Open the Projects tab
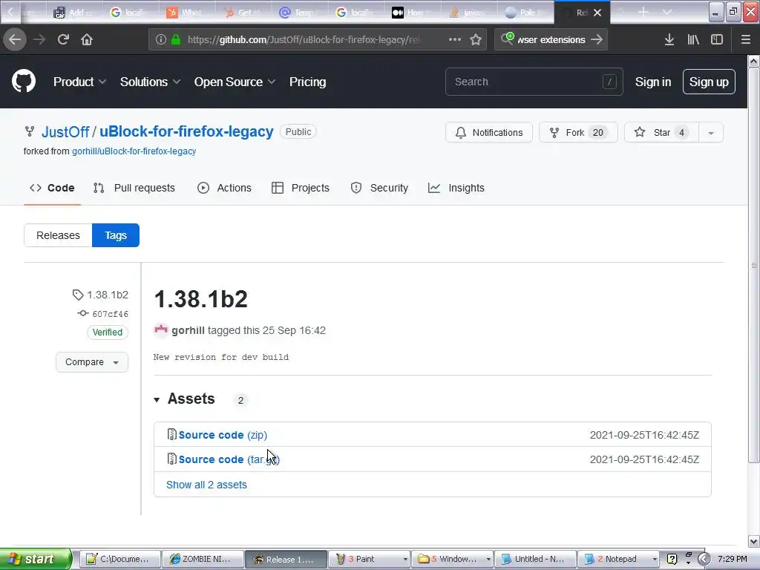760x570 pixels. coord(301,188)
